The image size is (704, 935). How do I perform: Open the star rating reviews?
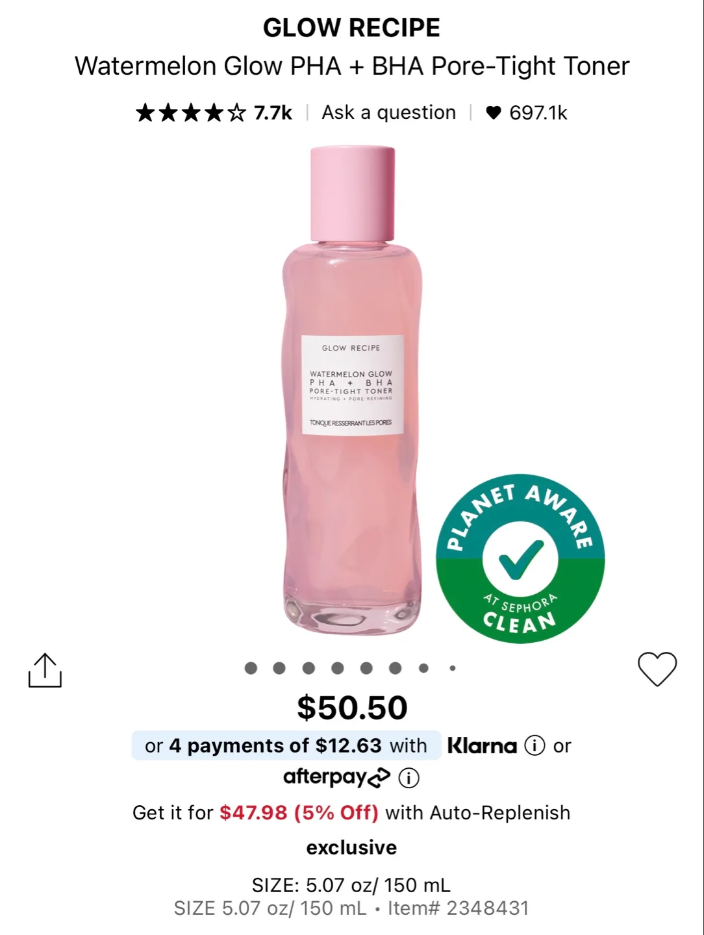(x=191, y=113)
